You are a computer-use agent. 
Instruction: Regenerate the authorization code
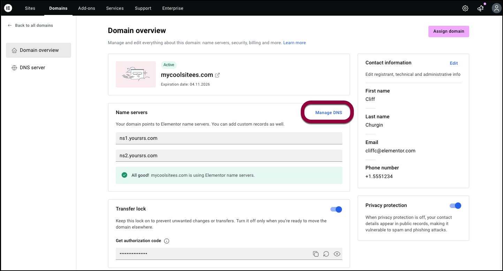[326, 254]
